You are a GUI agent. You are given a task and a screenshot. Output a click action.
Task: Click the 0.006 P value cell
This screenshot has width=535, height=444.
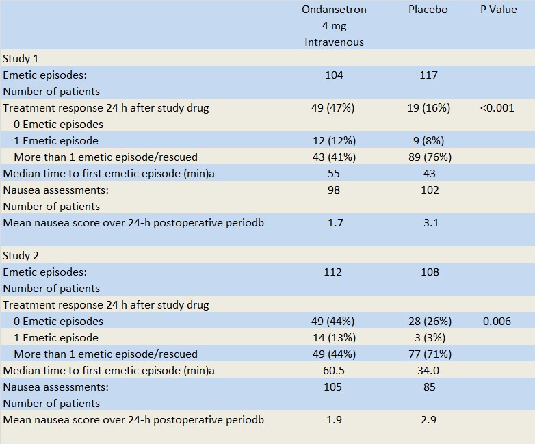tap(497, 322)
